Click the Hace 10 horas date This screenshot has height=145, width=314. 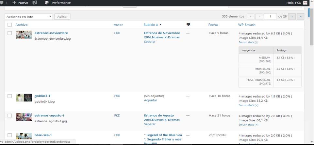[220, 96]
